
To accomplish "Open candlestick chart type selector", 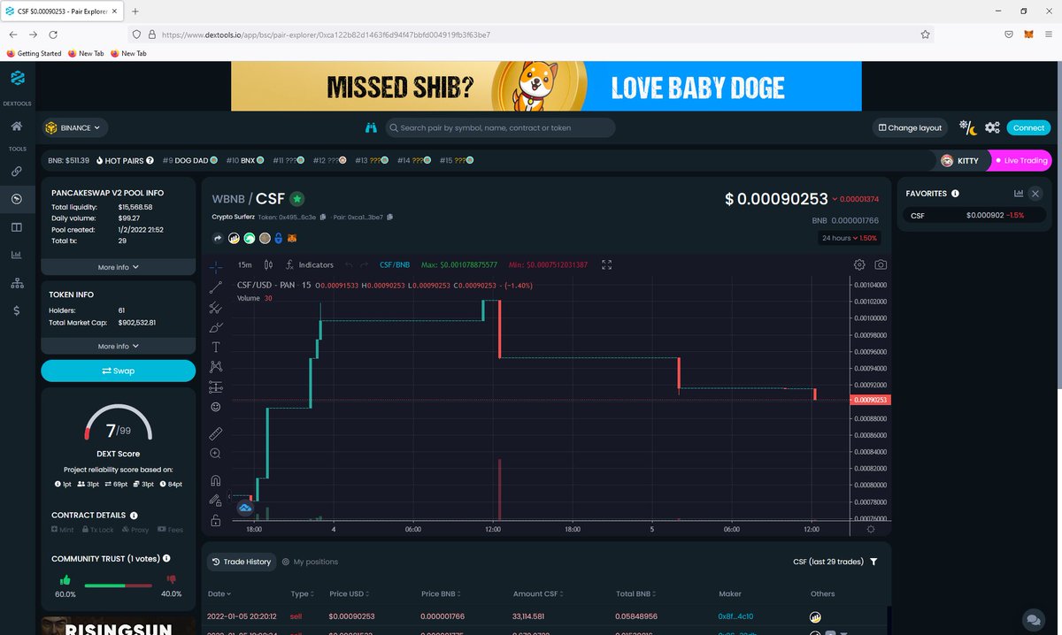I will 268,264.
